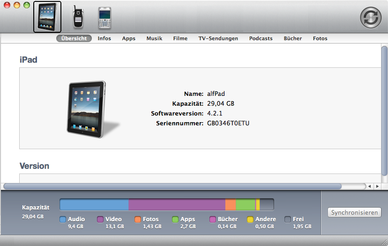This screenshot has height=246, width=388.
Task: Click the yellow Andere legend swatch
Action: coord(250,219)
